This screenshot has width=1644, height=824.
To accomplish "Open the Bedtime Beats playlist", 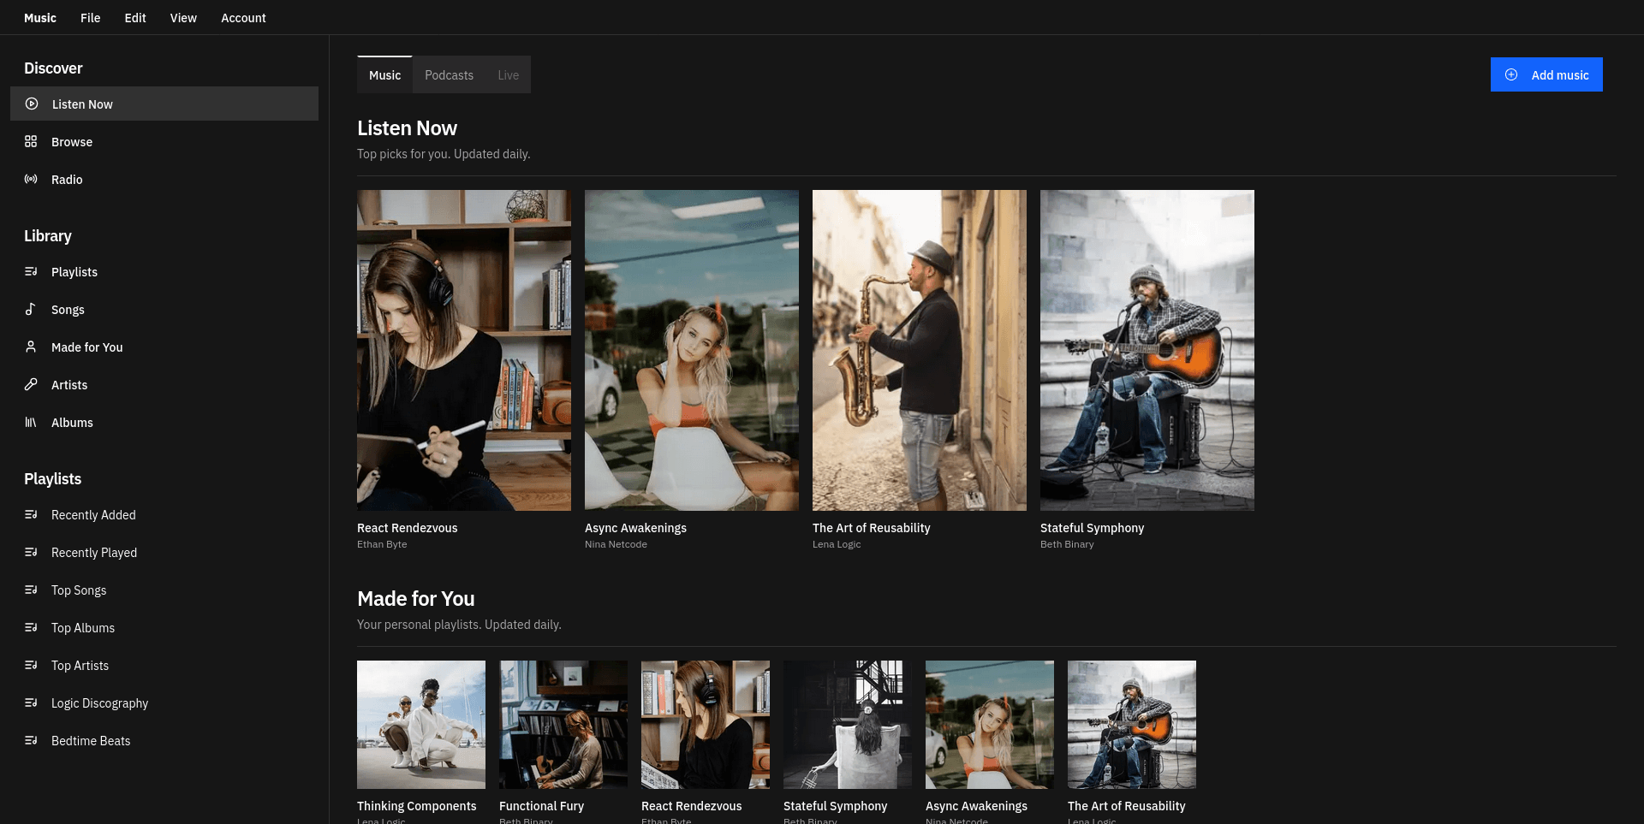I will click(x=164, y=740).
